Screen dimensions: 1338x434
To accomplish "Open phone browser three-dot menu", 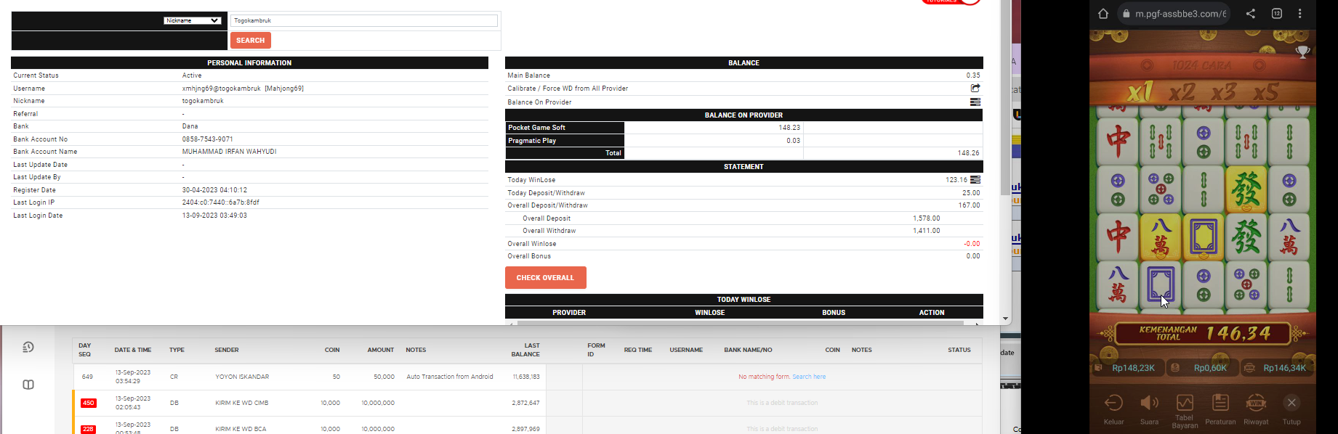I will coord(1300,13).
